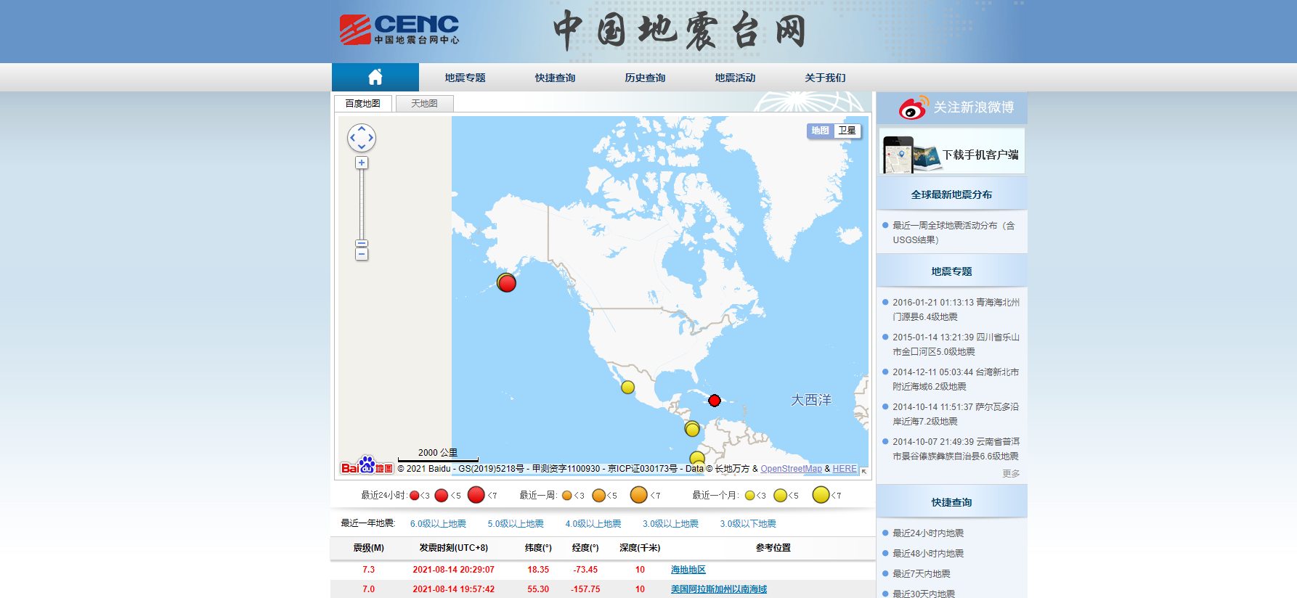Click the zoom in plus button on map
The height and width of the screenshot is (598, 1297).
coord(362,163)
